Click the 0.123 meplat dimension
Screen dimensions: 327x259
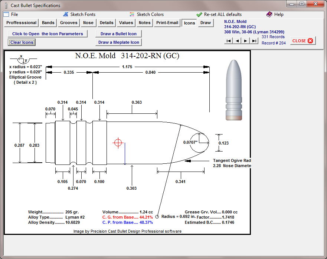(223, 143)
